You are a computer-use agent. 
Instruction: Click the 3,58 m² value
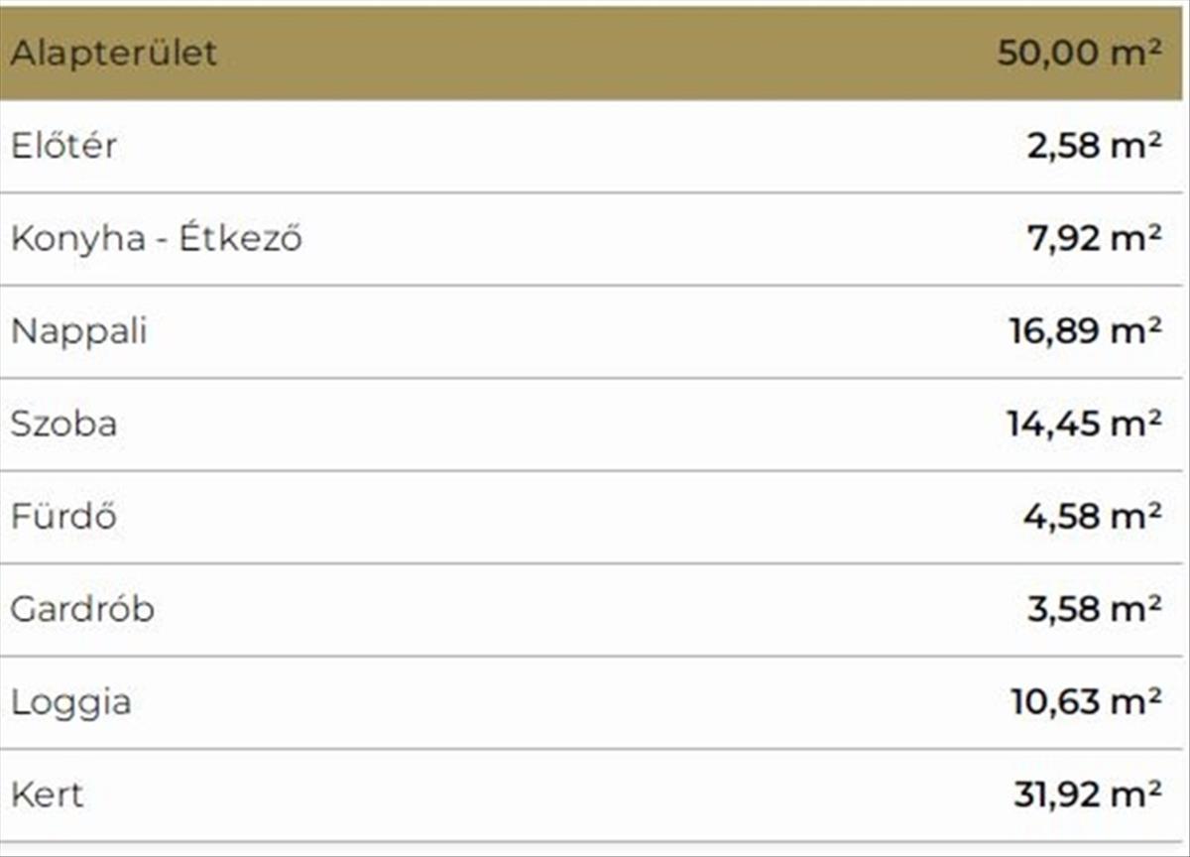(x=1093, y=609)
